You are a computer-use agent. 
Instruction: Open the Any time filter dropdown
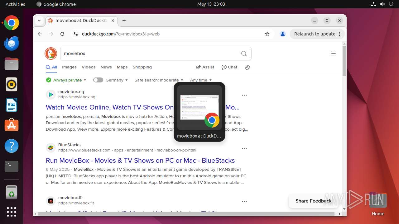201,80
